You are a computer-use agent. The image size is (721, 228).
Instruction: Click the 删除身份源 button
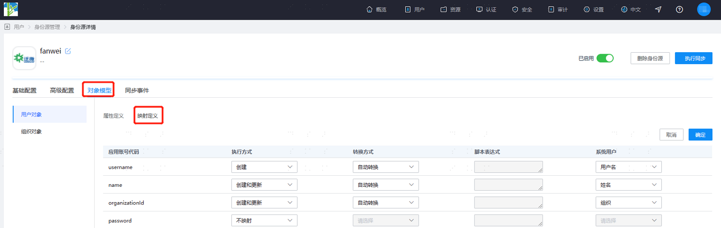(x=650, y=58)
